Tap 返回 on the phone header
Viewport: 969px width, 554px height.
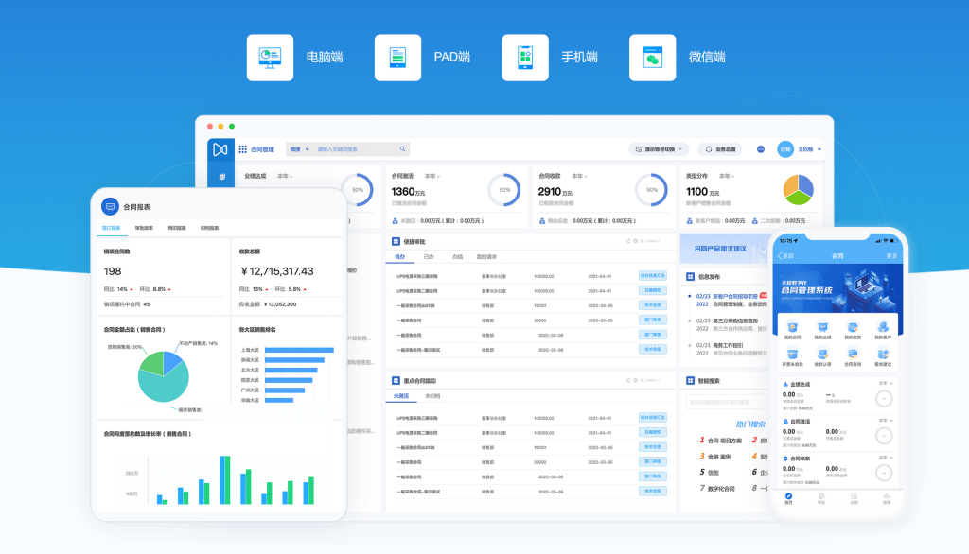point(785,256)
